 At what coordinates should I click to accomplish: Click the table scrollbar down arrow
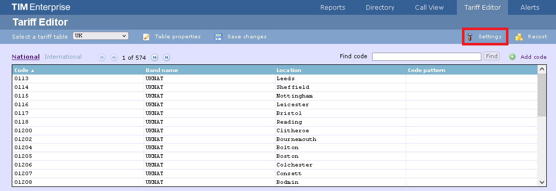[x=542, y=182]
